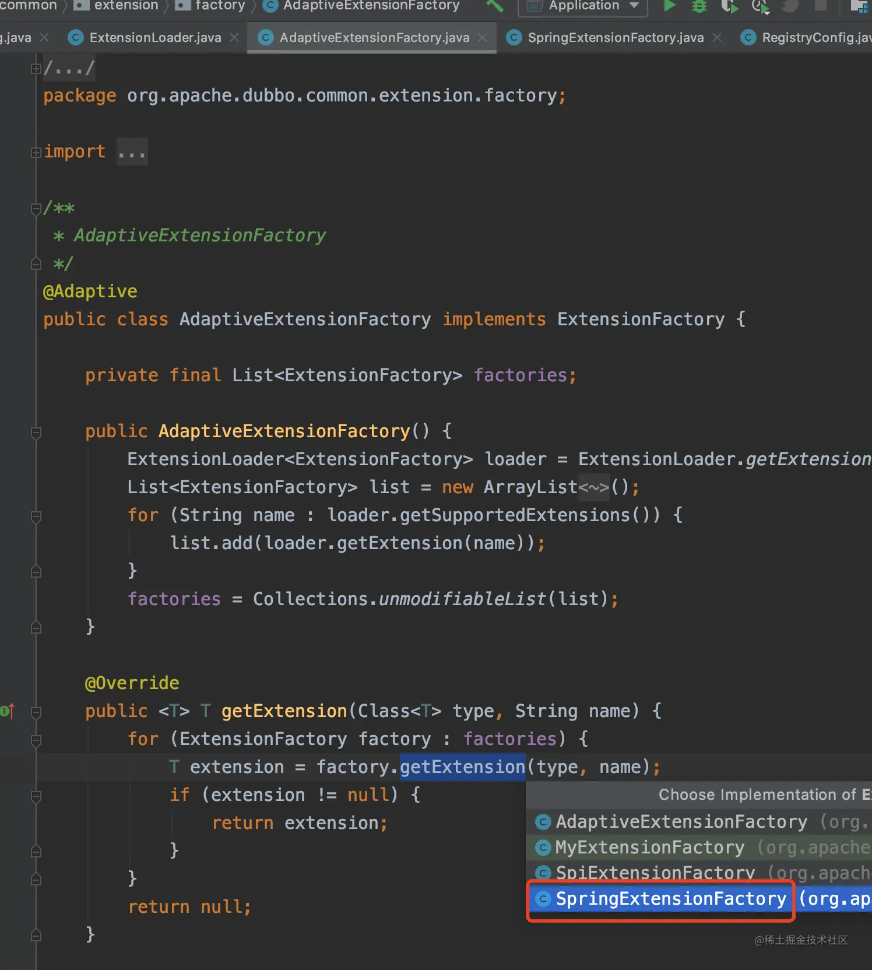The image size is (872, 970).
Task: Click class icon of SpiExtensionFactory in popup
Action: click(x=543, y=873)
